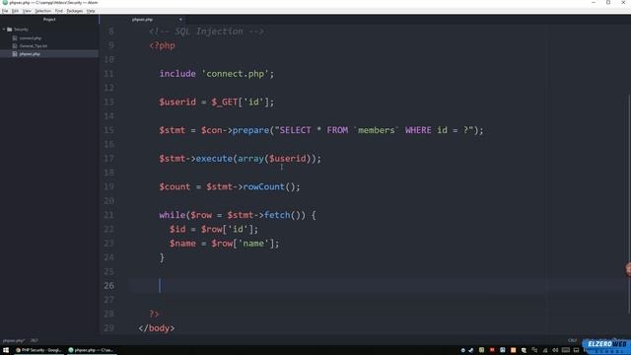Click line number 21 in gutter

[x=108, y=215]
